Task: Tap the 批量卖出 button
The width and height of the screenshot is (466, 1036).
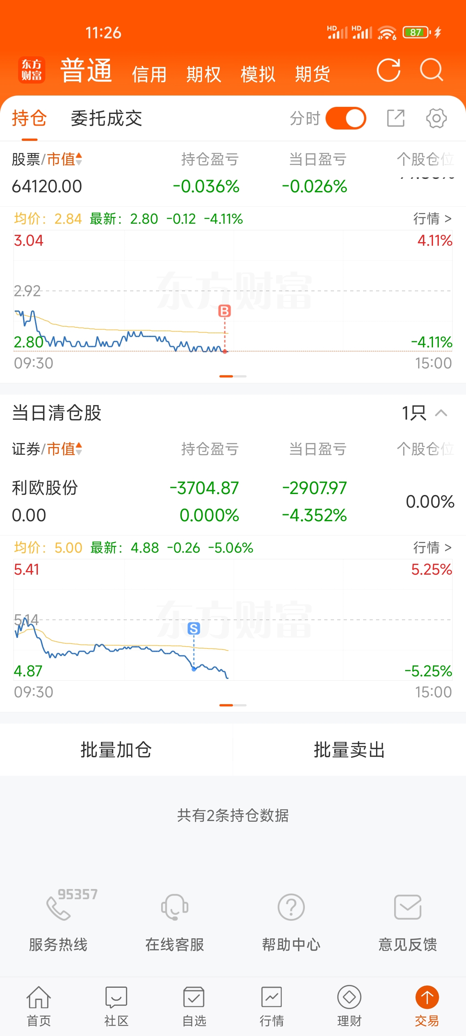Action: pyautogui.click(x=349, y=750)
